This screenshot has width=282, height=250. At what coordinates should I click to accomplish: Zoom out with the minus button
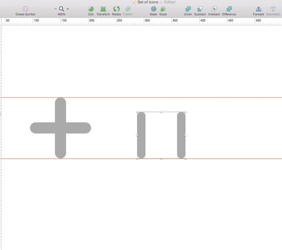coord(55,8)
